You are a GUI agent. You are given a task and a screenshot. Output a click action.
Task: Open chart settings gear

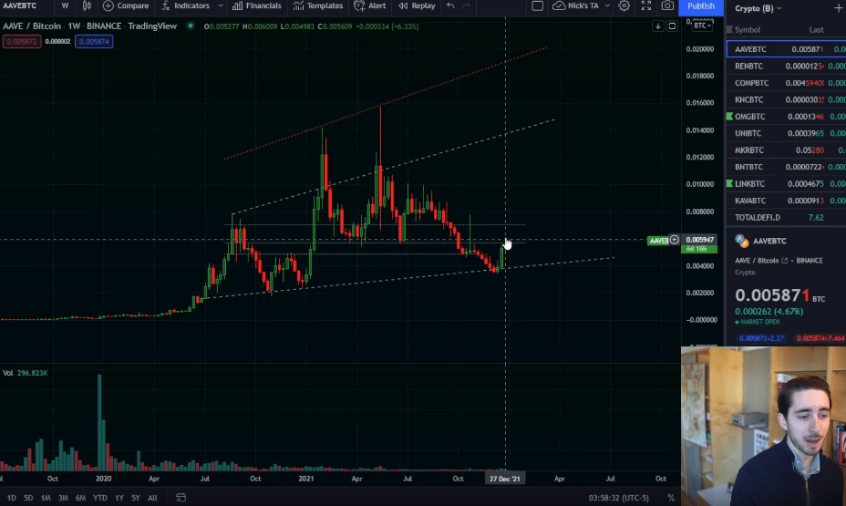click(624, 6)
